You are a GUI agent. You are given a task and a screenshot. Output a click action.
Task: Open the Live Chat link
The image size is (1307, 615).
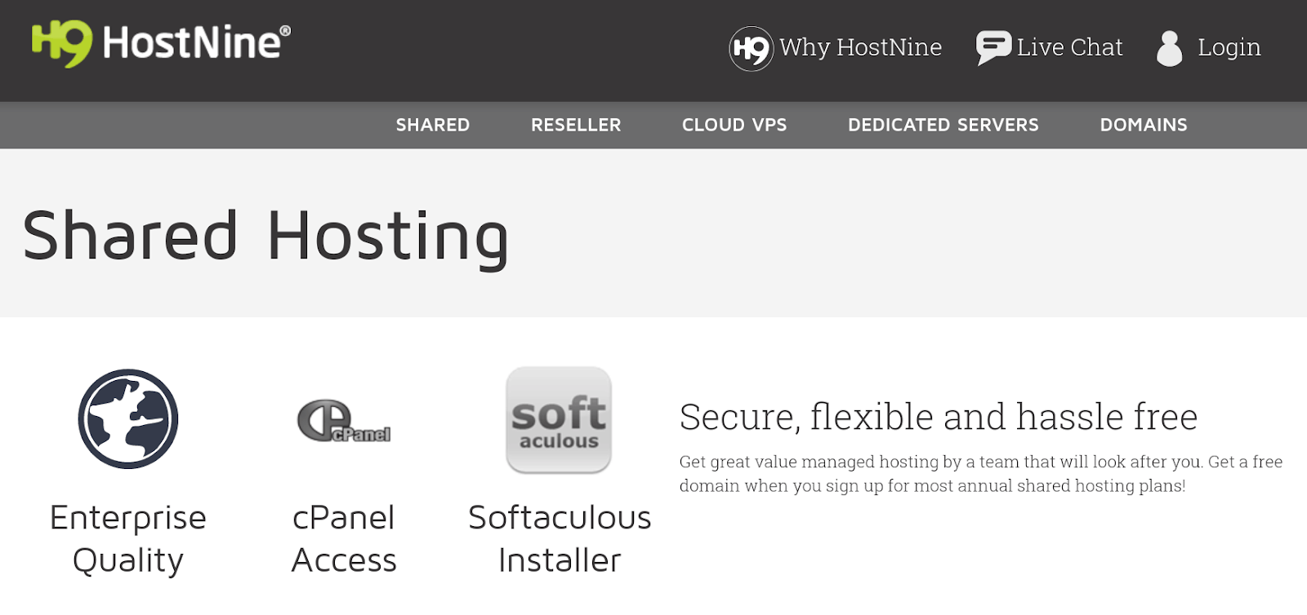point(1069,47)
